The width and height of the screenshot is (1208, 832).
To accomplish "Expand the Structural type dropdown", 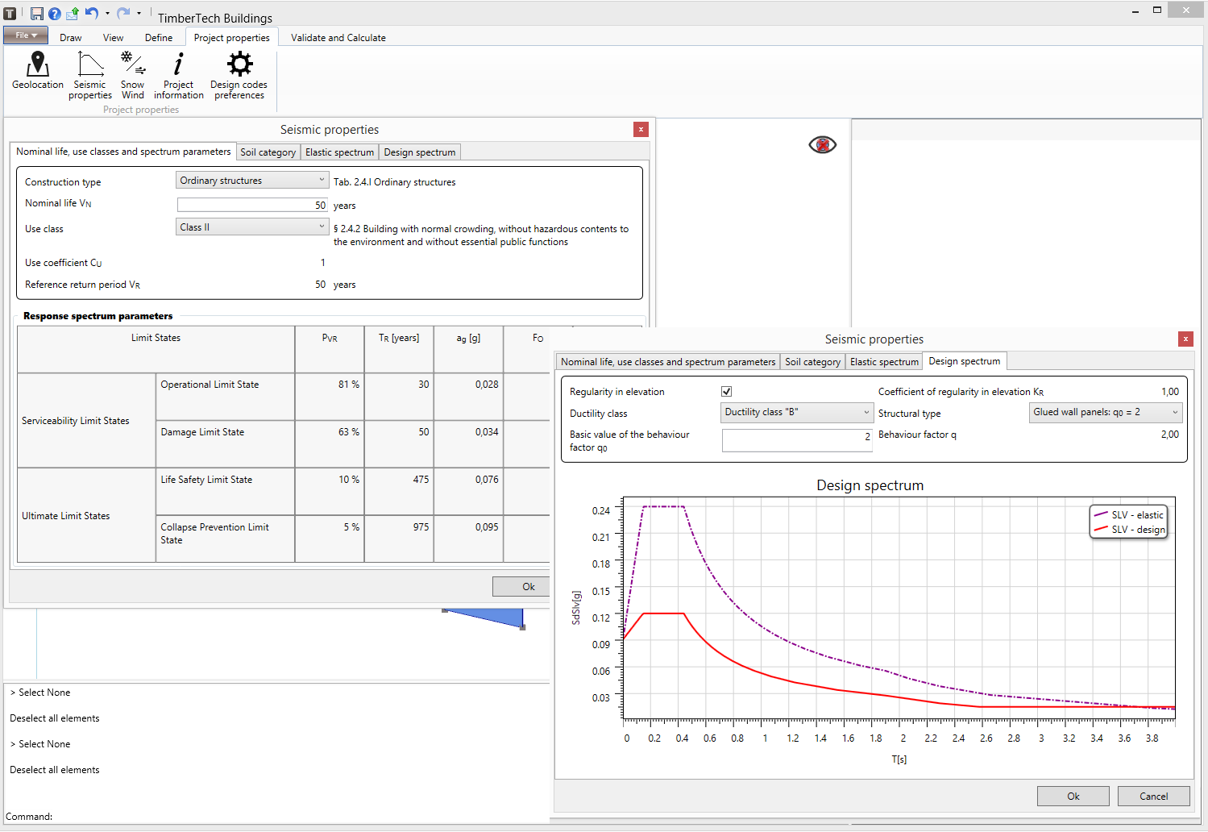I will [x=1106, y=412].
